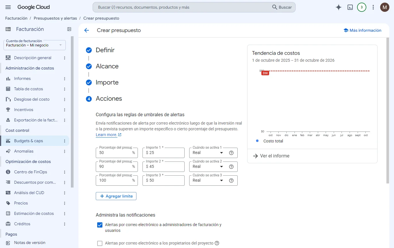Viewport: 394px width, 248px height.
Task: Collapse the Facturación side panel
Action: point(69,29)
